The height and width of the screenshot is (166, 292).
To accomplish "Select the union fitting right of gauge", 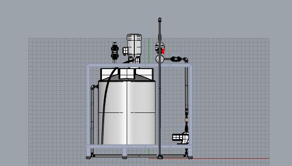I will point(175,59).
